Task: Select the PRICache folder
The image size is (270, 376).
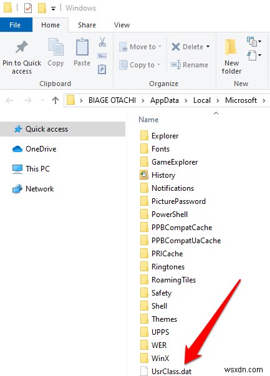Action: (162, 253)
